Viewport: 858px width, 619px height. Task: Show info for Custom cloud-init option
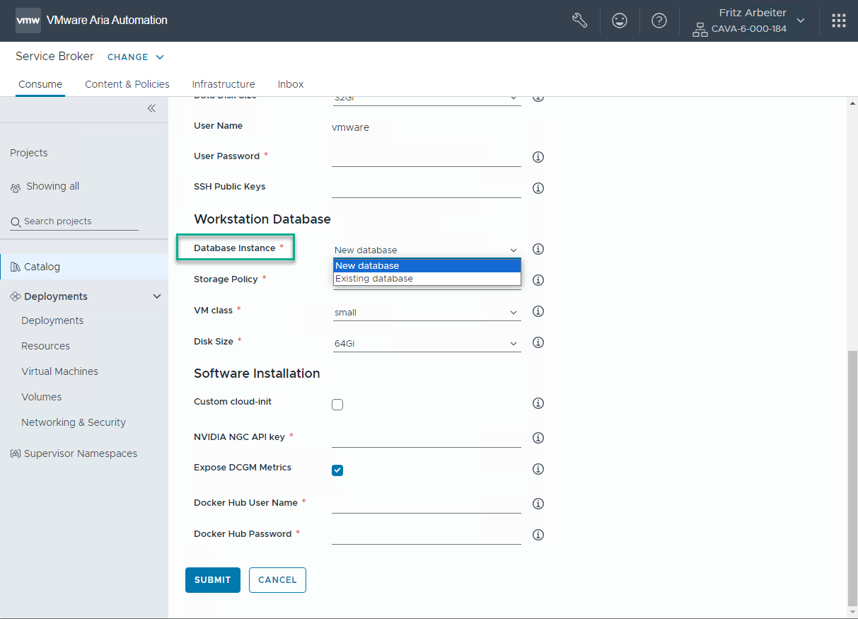[x=538, y=403]
